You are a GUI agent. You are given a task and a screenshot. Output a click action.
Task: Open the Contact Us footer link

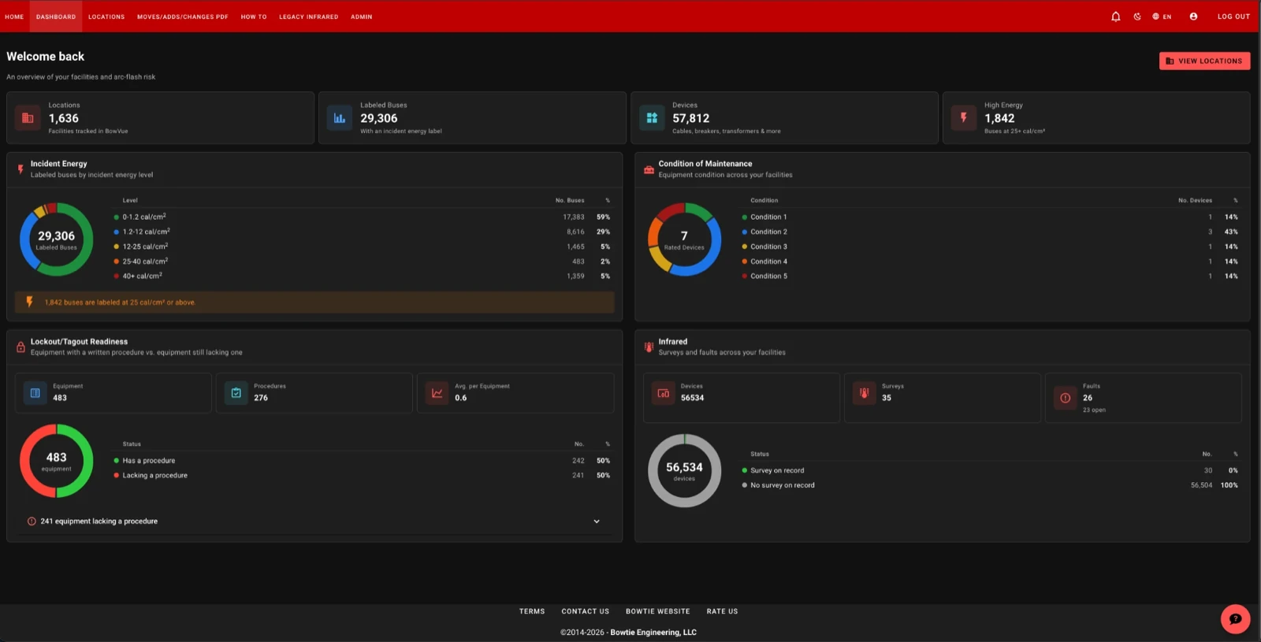(x=586, y=611)
